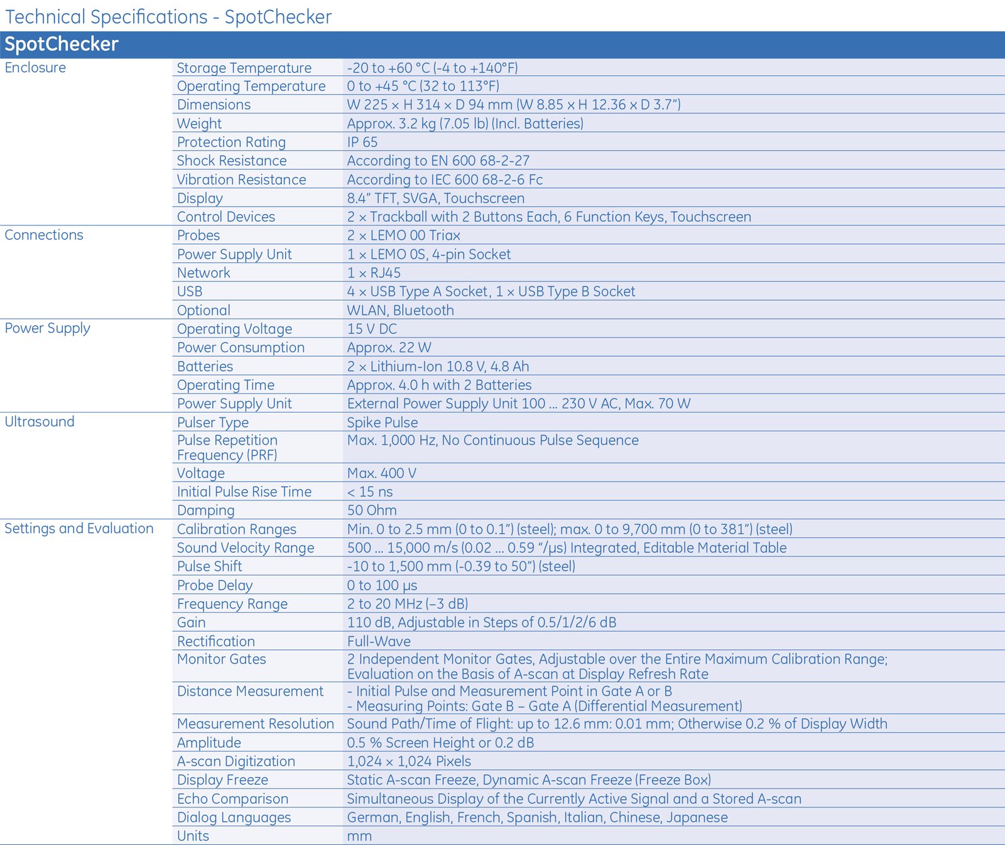Click the 'Pulse Shift' label
Image resolution: width=1005 pixels, height=845 pixels.
(209, 567)
